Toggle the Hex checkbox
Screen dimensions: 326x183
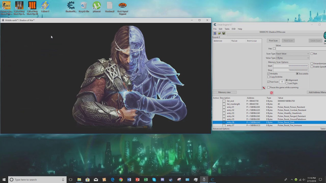[x=274, y=49]
